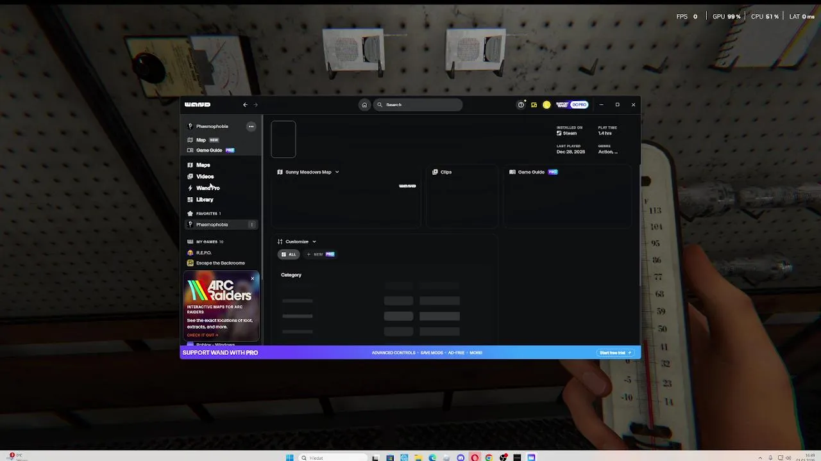Click the Action genre text
821x461 pixels.
tap(608, 152)
